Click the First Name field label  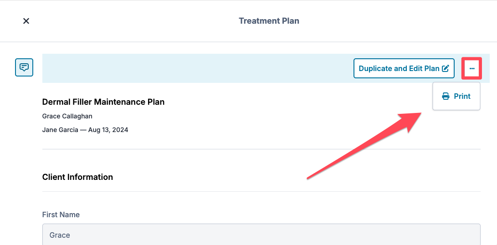coord(61,214)
